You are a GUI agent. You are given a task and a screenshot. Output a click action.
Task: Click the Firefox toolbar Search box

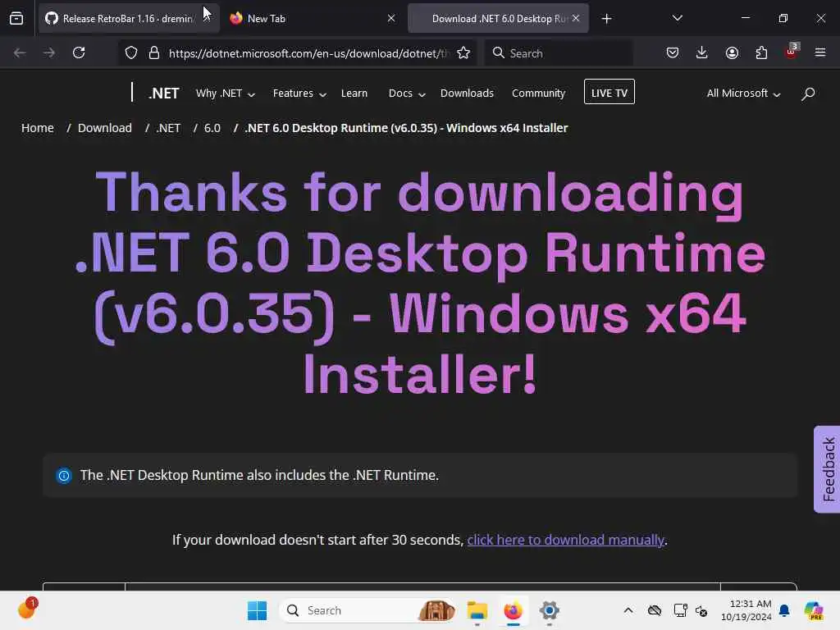point(559,53)
